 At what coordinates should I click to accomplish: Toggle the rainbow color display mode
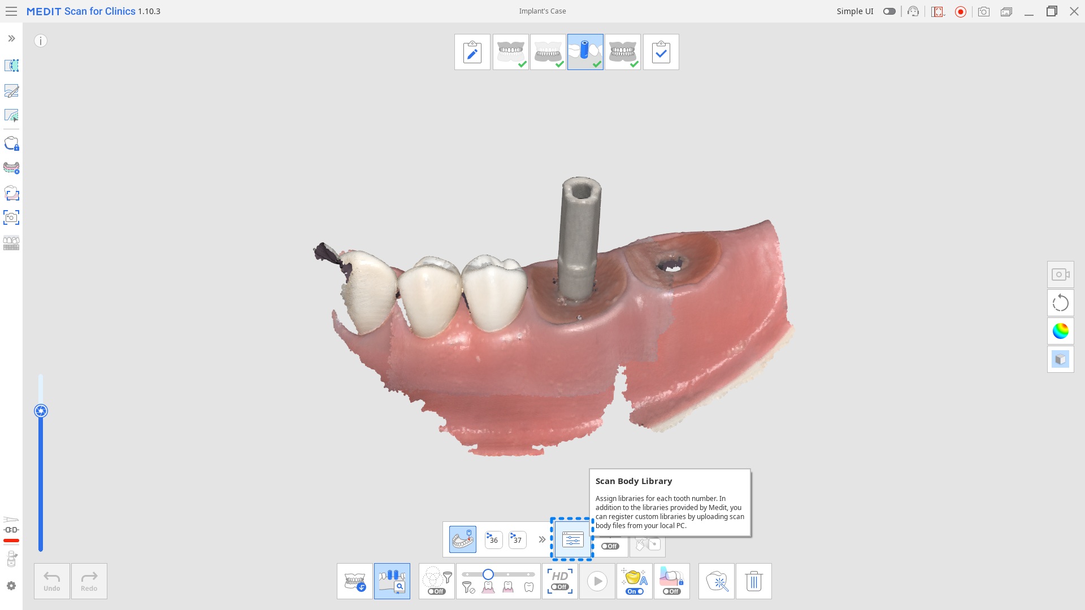tap(1061, 331)
